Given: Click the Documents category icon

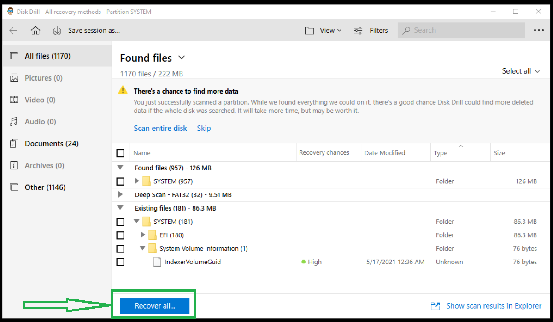Looking at the screenshot, I should (14, 143).
